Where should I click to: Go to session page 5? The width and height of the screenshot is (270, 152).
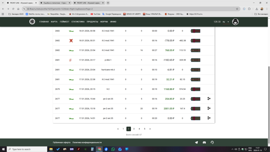145,129
